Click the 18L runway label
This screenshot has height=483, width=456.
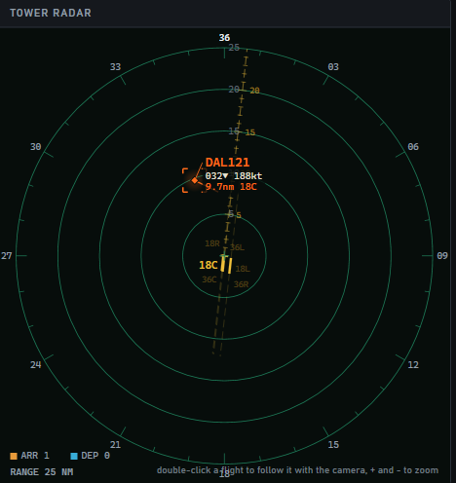[243, 269]
